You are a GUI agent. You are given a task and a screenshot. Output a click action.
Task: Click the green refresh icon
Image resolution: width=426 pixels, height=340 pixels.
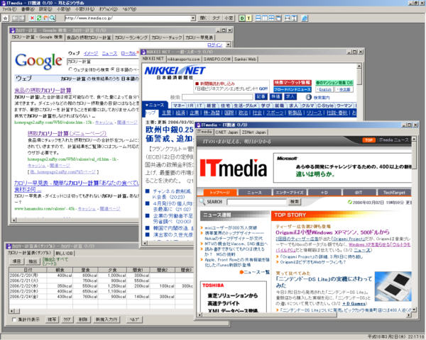[x=39, y=18]
